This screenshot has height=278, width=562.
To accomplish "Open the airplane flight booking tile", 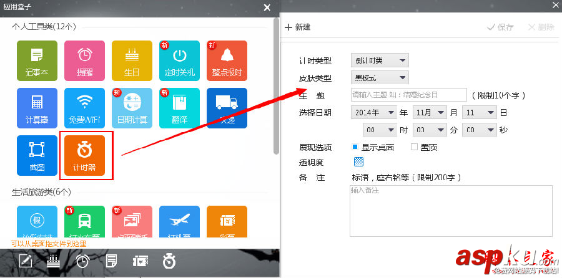I will pyautogui.click(x=180, y=221).
